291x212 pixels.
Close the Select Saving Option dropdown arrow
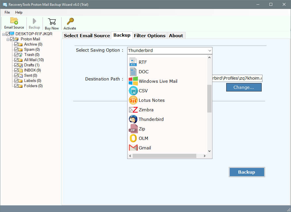[x=210, y=50]
